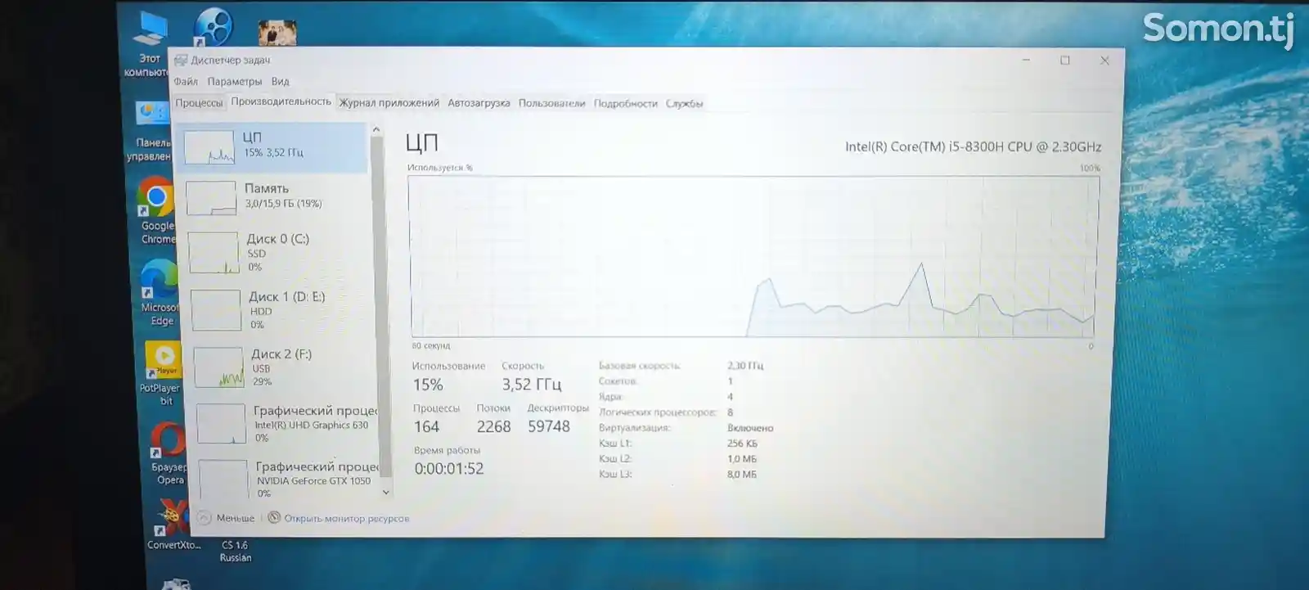The width and height of the screenshot is (1309, 590).
Task: Click the resource monitor icon beside the link
Action: [274, 517]
